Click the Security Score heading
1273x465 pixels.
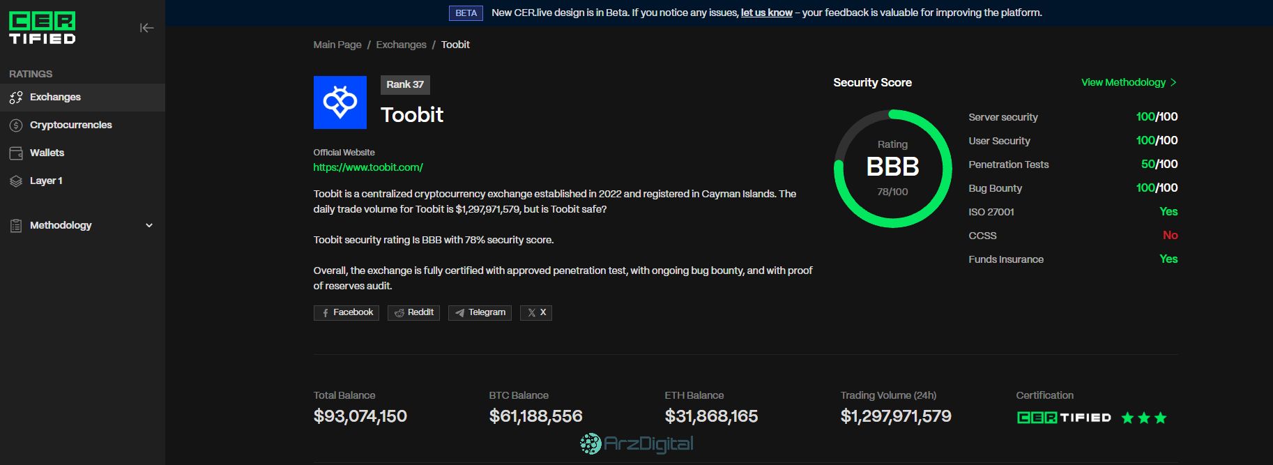[872, 82]
